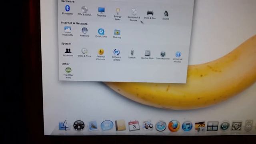The height and width of the screenshot is (144, 256).
Task: Launch Safari from the Dock
Action: 161,126
